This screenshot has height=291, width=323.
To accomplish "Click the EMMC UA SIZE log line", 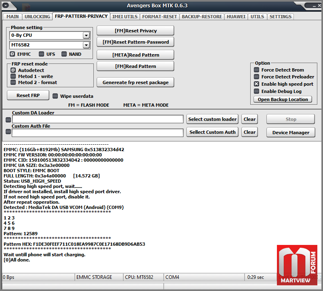I will point(37,165).
